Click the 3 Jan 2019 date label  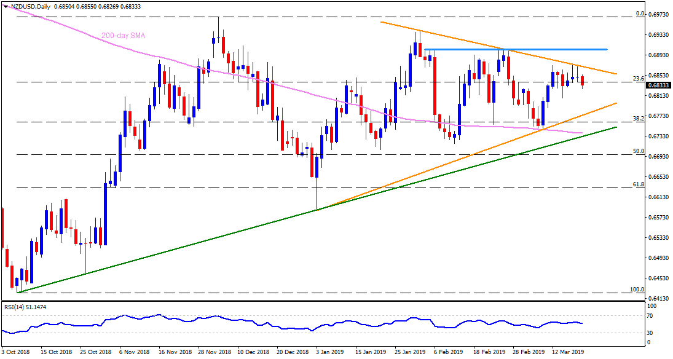point(330,353)
